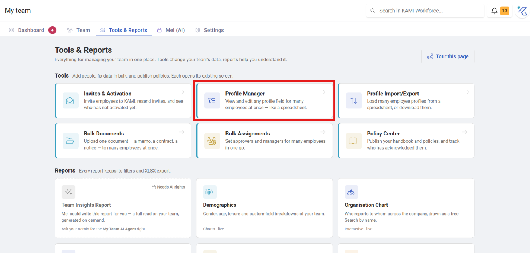Screen dimensions: 530x253
Task: Click the Profile Import/Export arrows icon
Action: click(354, 101)
